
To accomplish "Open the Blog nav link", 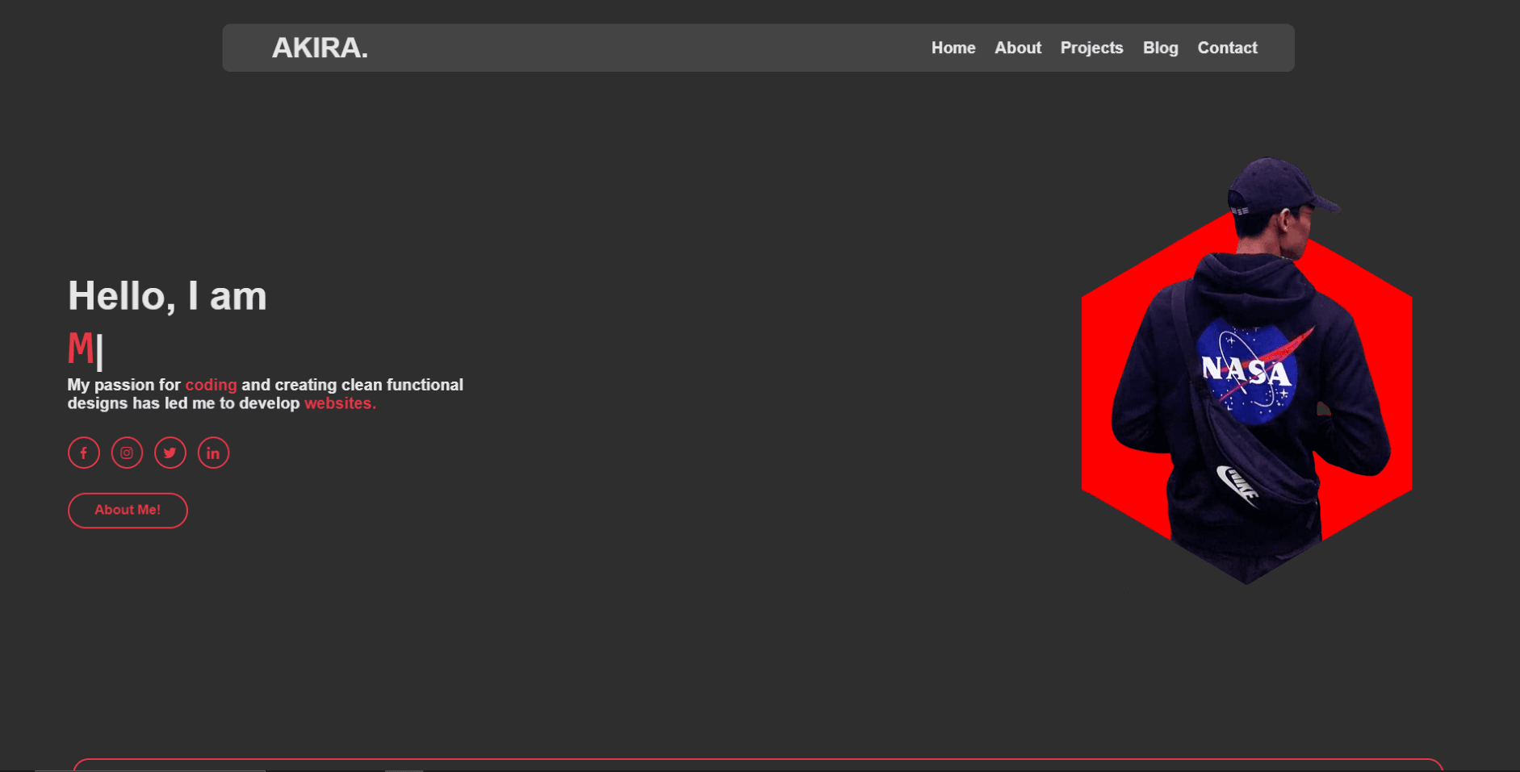I will (x=1160, y=48).
